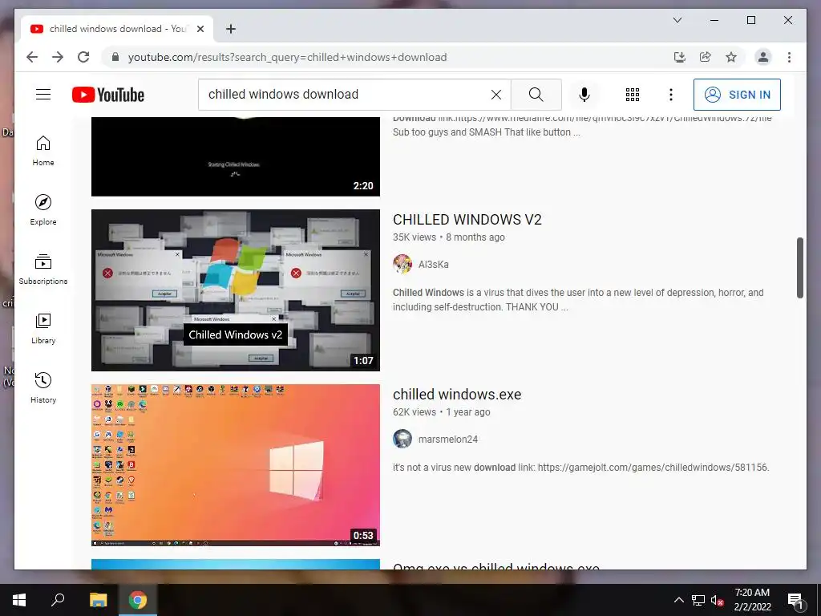Close the chilled windows download tab
Image resolution: width=821 pixels, height=616 pixels.
click(x=200, y=29)
